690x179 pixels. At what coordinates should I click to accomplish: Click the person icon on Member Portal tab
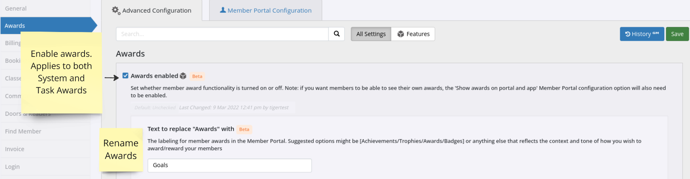223,10
